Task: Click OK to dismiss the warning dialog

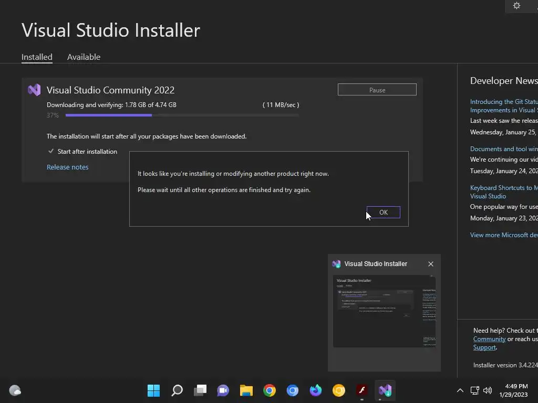Action: click(383, 212)
